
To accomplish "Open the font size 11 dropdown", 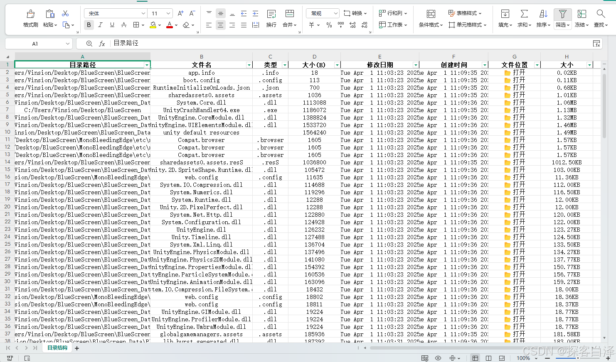I will pos(168,14).
